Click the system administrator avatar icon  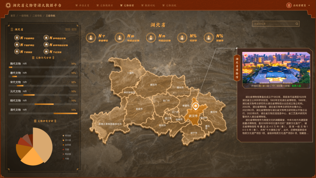[x=289, y=5]
